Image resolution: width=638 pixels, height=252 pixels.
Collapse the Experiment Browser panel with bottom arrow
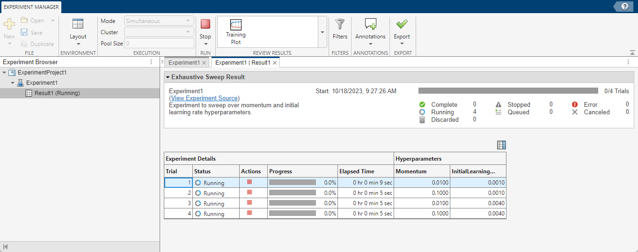pyautogui.click(x=6, y=247)
